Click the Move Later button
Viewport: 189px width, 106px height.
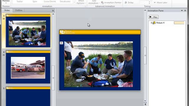161,3
